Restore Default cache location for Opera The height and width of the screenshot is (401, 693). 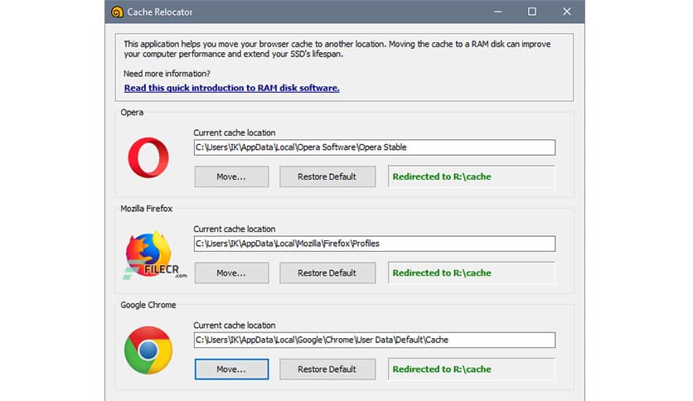pyautogui.click(x=327, y=176)
